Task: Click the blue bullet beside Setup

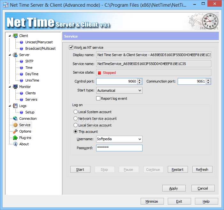Action: [x=21, y=112]
